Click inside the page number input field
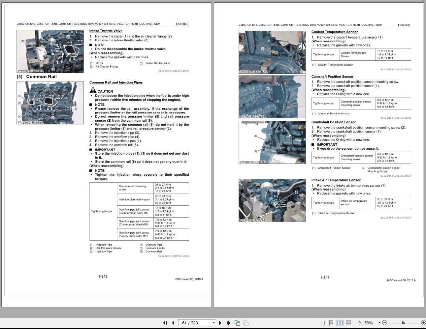This screenshot has width=426, height=329. [x=191, y=323]
